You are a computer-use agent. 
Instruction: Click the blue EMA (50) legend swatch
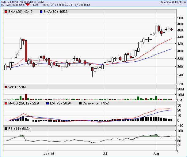click(x=41, y=12)
